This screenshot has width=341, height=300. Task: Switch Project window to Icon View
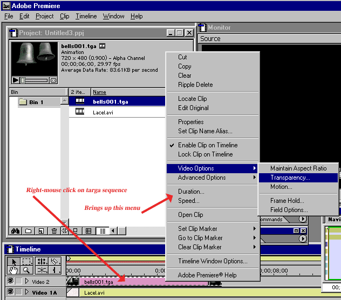pyautogui.click(x=76, y=230)
